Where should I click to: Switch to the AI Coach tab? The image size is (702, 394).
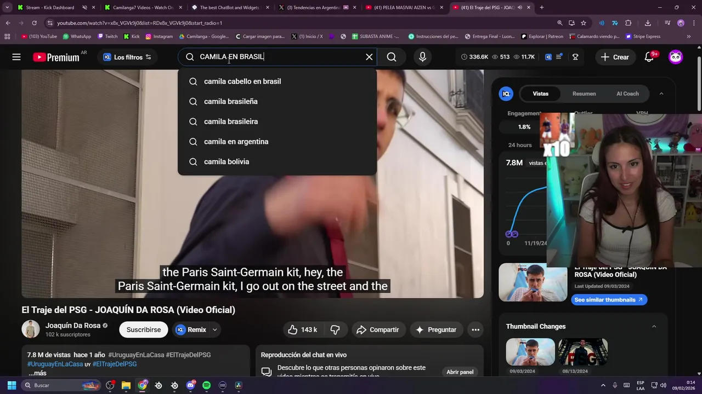click(627, 94)
